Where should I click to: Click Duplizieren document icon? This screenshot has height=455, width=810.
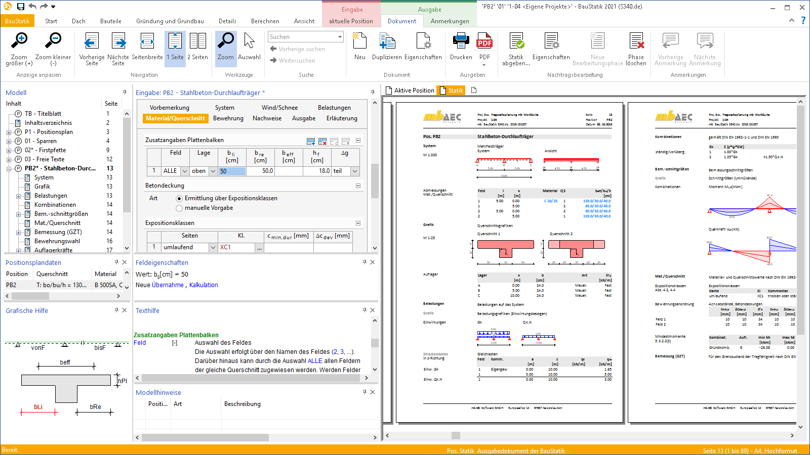click(x=387, y=41)
